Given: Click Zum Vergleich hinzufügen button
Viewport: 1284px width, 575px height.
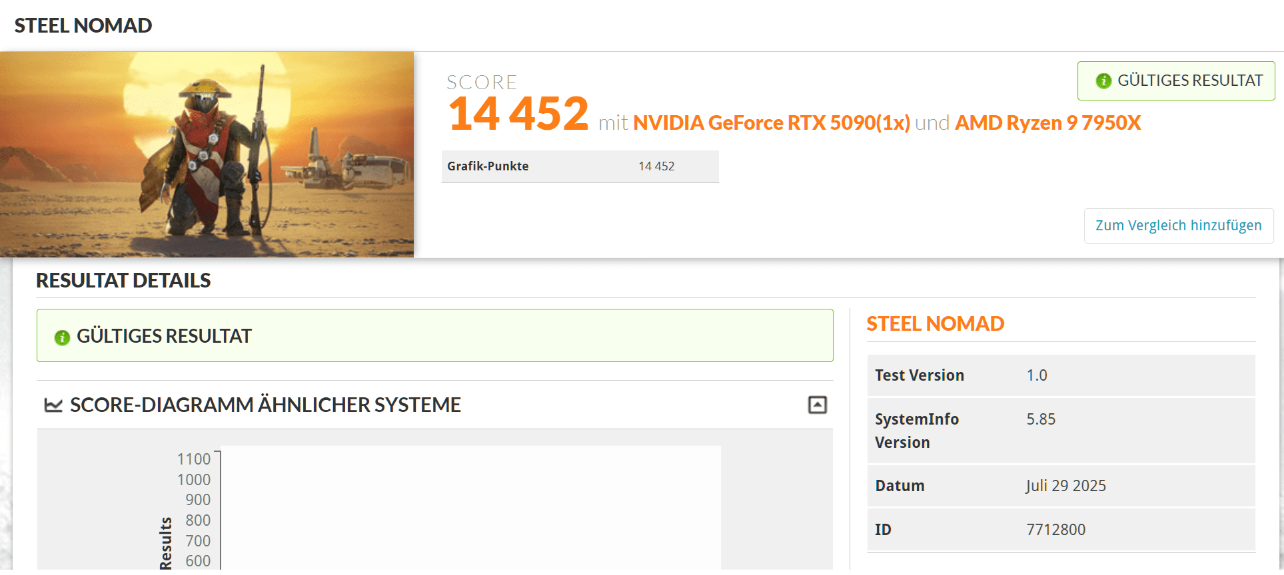Looking at the screenshot, I should pyautogui.click(x=1178, y=226).
